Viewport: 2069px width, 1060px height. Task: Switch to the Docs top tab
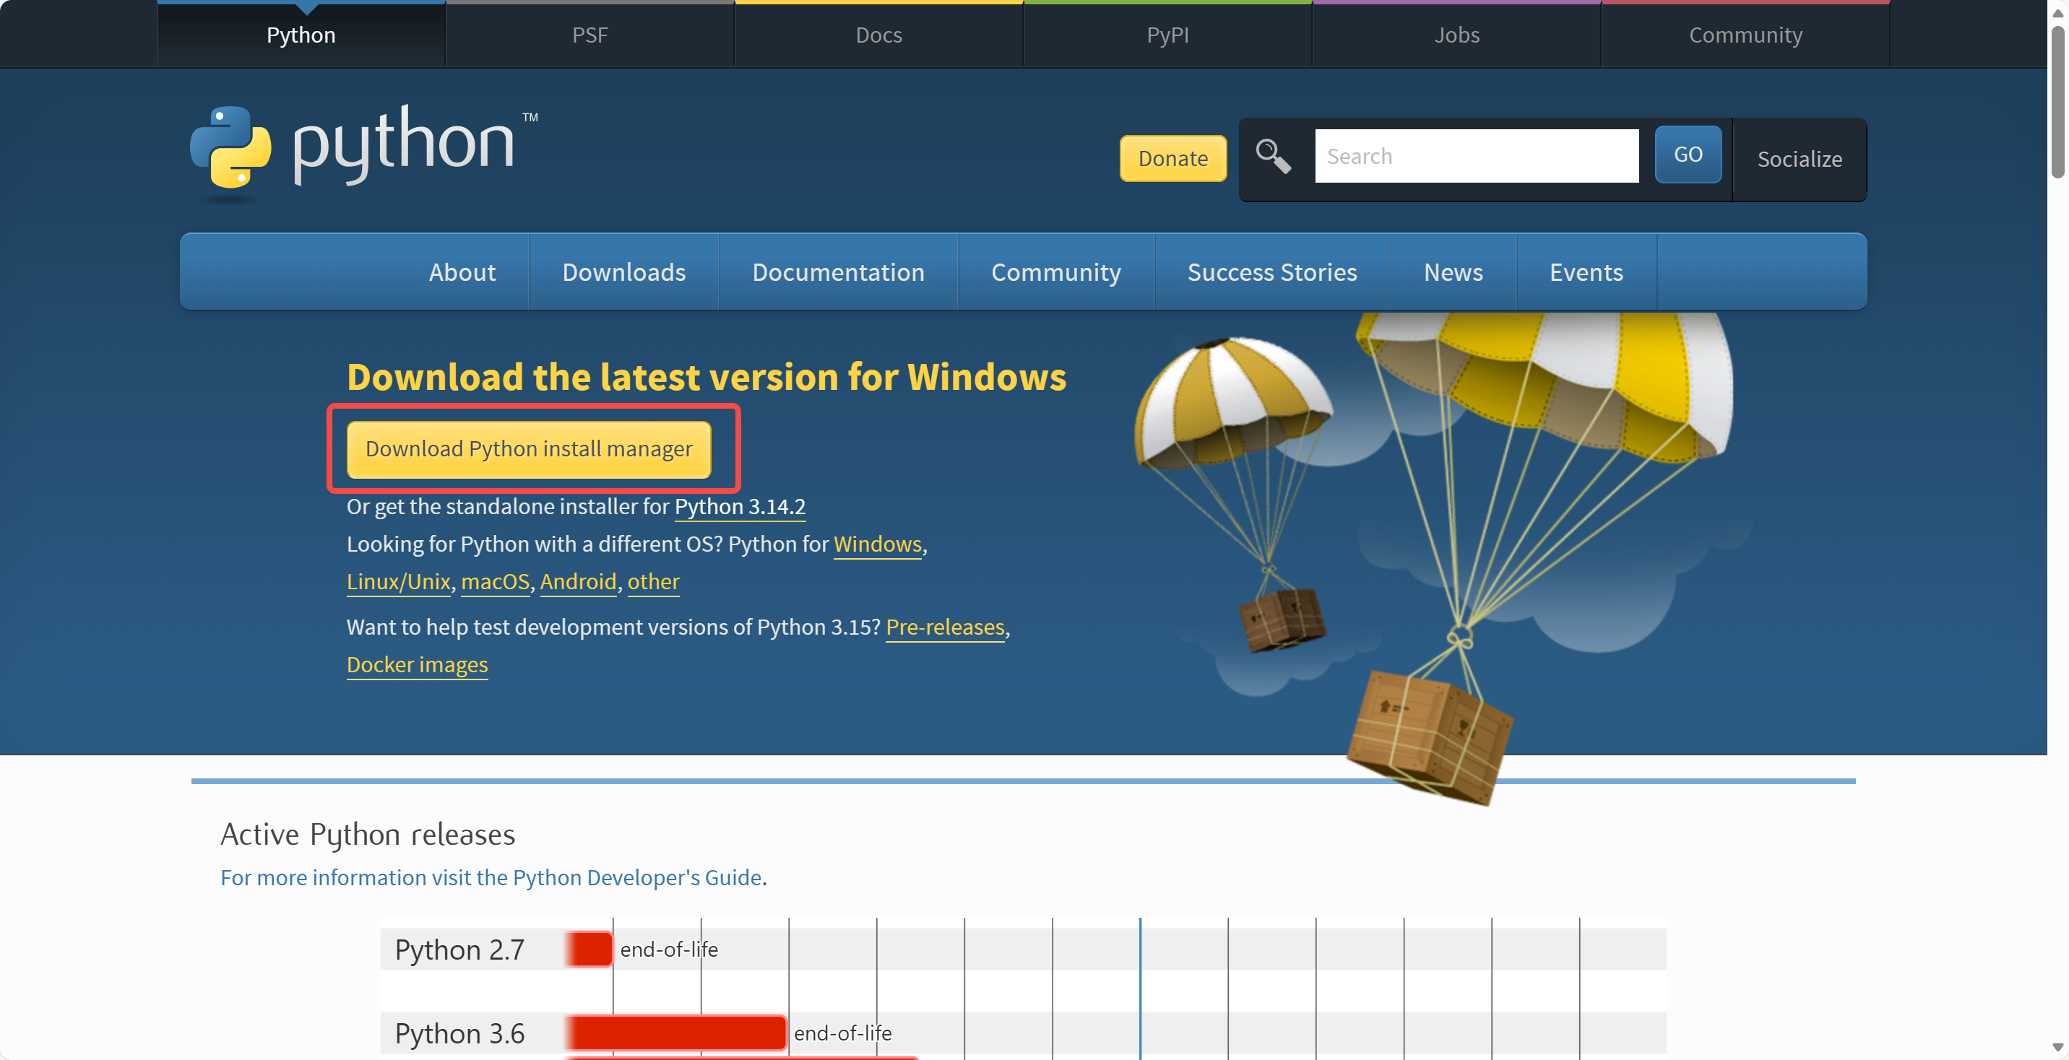pyautogui.click(x=878, y=35)
